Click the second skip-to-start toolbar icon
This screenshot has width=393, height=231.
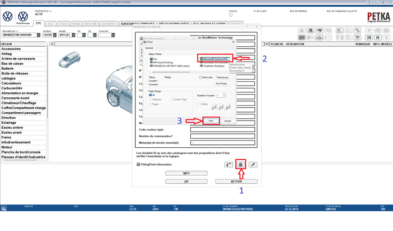click(x=378, y=38)
